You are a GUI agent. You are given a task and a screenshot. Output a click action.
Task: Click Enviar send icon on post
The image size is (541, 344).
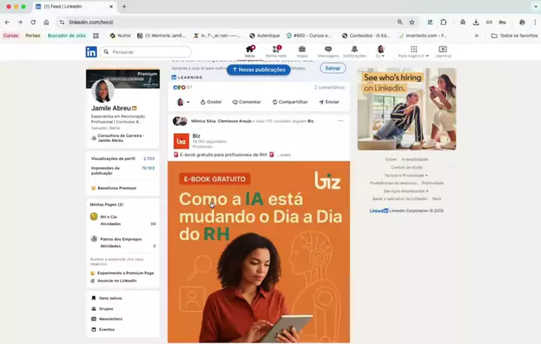point(328,101)
